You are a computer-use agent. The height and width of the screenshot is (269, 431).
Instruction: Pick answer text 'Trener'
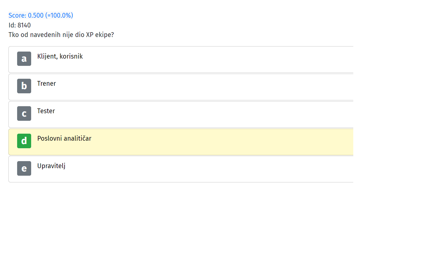(47, 84)
